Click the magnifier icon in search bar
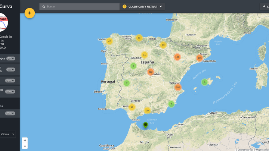269x151 pixels. [44, 7]
